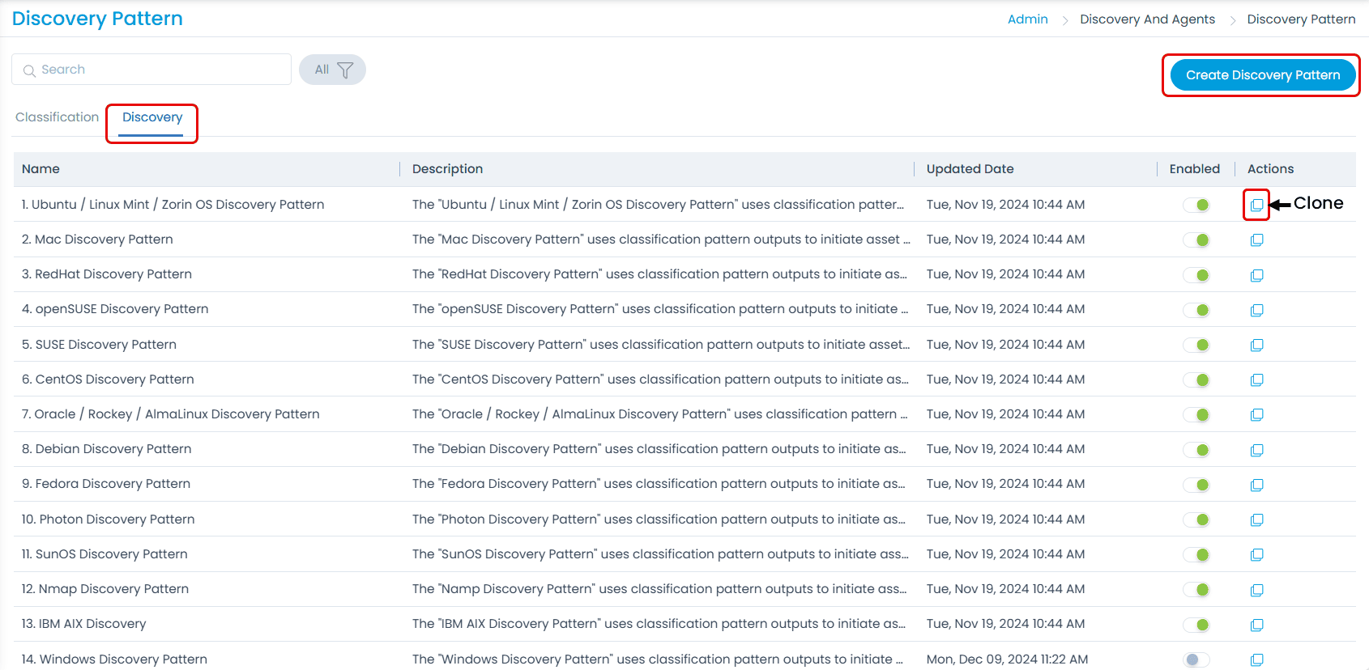Image resolution: width=1369 pixels, height=670 pixels.
Task: Open the All filter dropdown
Action: pos(332,70)
